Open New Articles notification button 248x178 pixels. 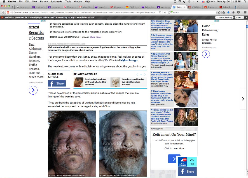coord(183,162)
